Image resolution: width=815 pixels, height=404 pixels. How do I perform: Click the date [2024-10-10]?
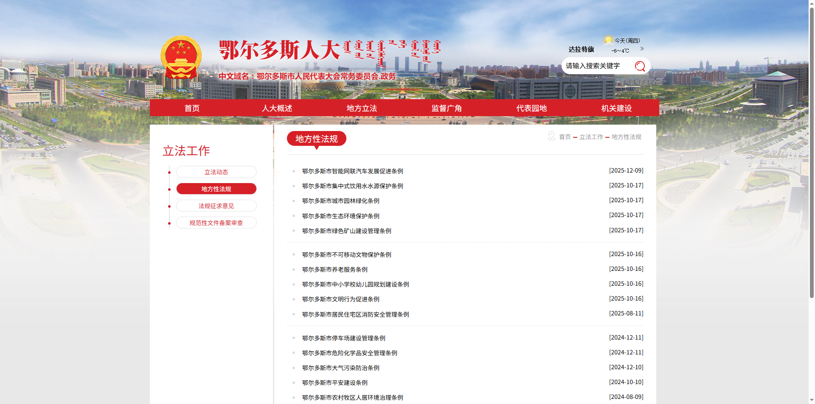point(626,382)
